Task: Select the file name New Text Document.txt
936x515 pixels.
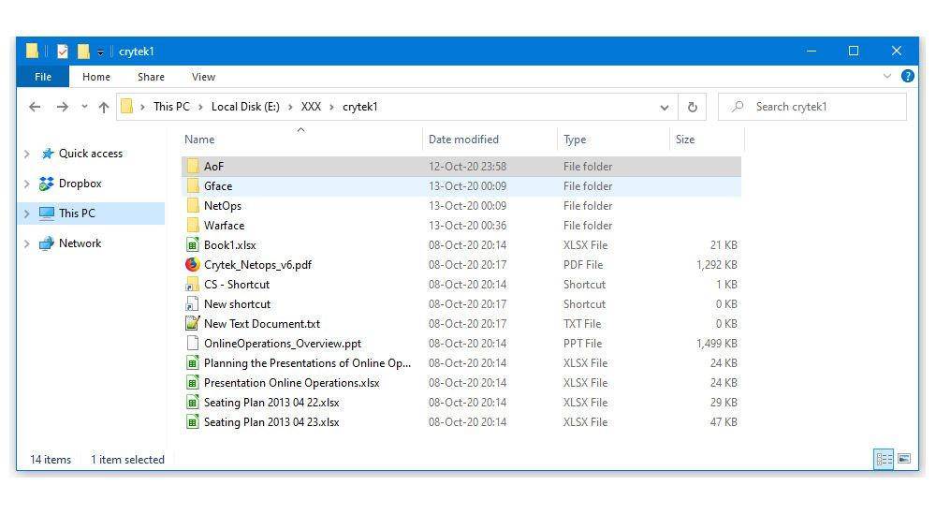Action: coord(262,324)
